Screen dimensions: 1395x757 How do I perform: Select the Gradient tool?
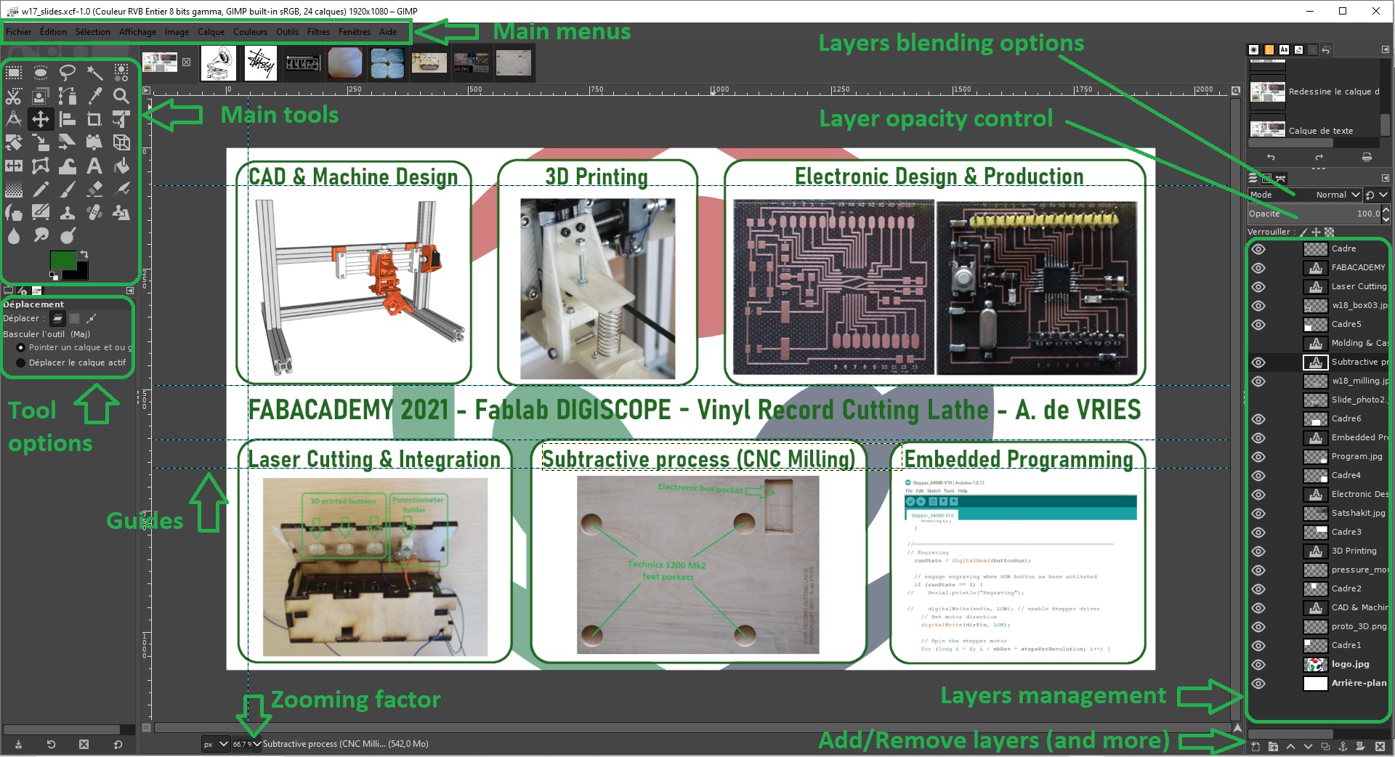(x=14, y=190)
